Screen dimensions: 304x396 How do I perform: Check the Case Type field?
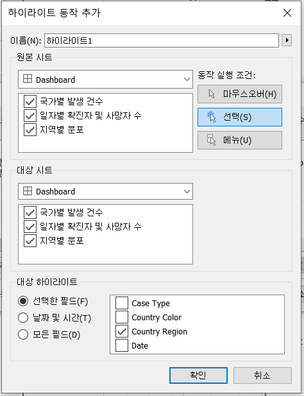[x=122, y=303]
